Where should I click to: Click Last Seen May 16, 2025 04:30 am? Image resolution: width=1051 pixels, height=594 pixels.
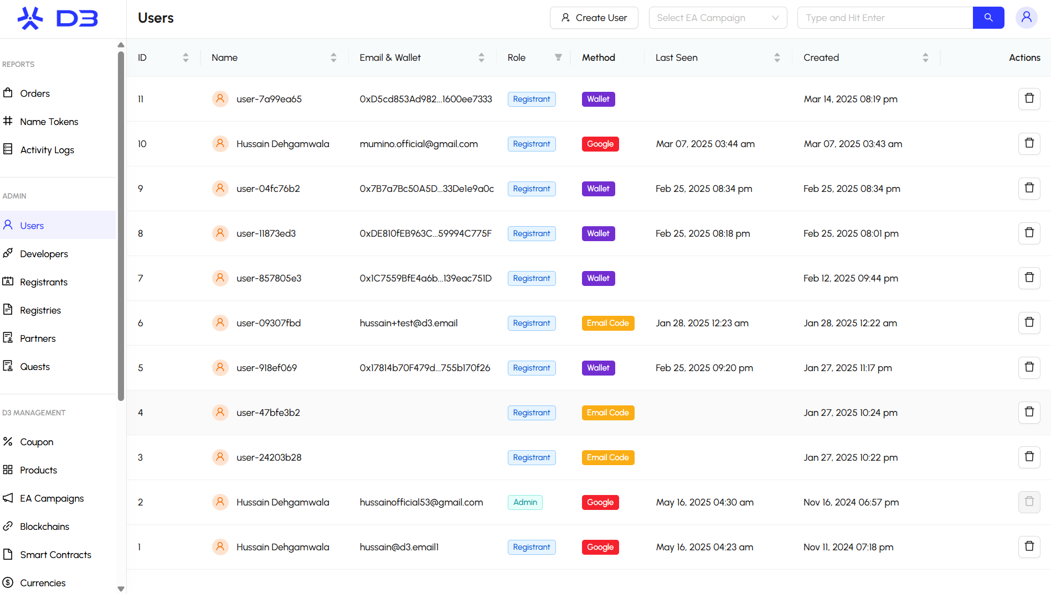coord(704,502)
